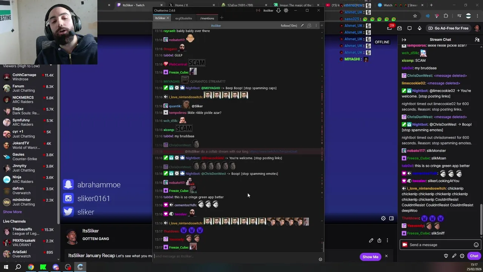
Task: Click Show Me button on January Recap
Action: pyautogui.click(x=370, y=257)
